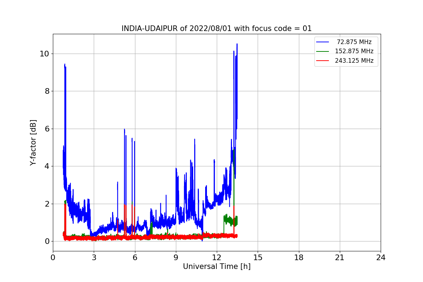
Task: Click x-axis tick label 18
Action: [x=299, y=258]
